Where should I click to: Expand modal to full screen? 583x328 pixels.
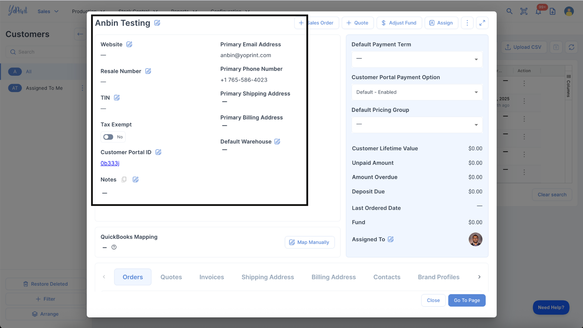click(x=482, y=23)
